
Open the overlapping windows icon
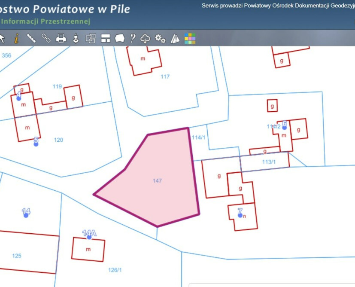pyautogui.click(x=91, y=39)
